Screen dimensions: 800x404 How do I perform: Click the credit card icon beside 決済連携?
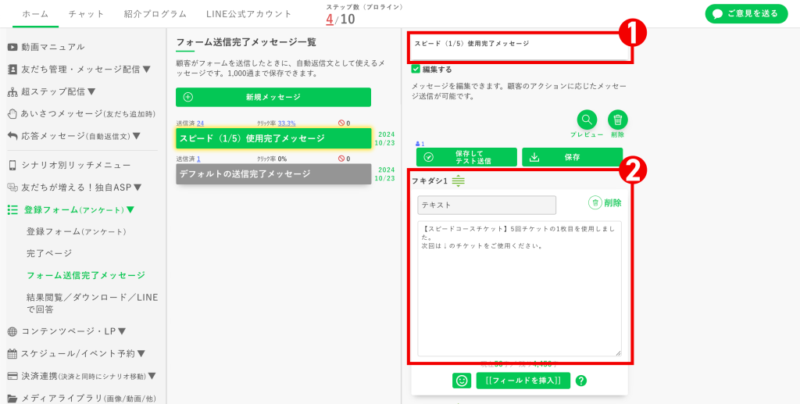point(12,376)
